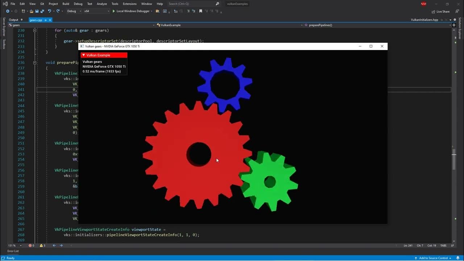
Task: Click the Save current file icon
Action: point(37,11)
